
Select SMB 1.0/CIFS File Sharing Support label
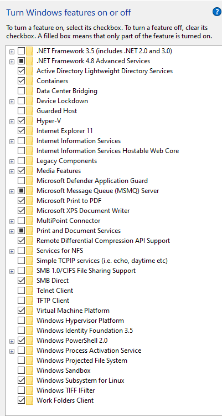(x=86, y=271)
